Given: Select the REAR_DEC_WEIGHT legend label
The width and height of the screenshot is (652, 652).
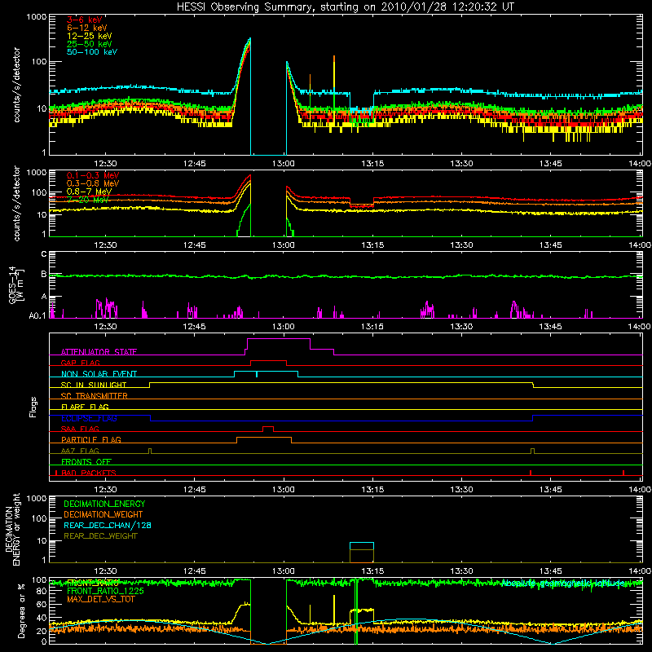Looking at the screenshot, I should (x=100, y=536).
